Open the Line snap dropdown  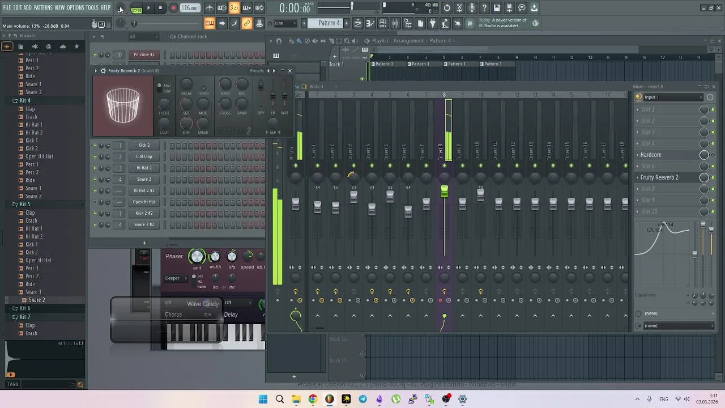pyautogui.click(x=285, y=23)
